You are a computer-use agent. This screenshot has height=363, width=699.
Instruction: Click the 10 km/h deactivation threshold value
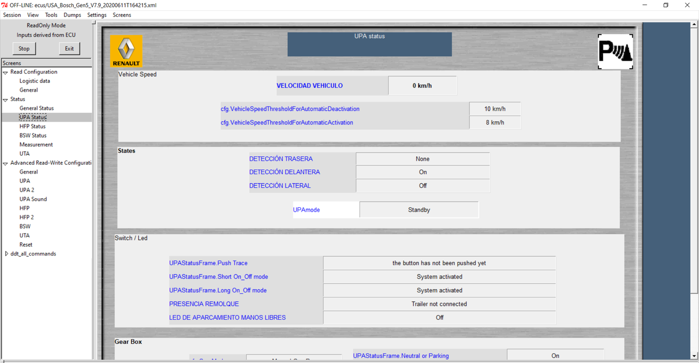click(495, 109)
